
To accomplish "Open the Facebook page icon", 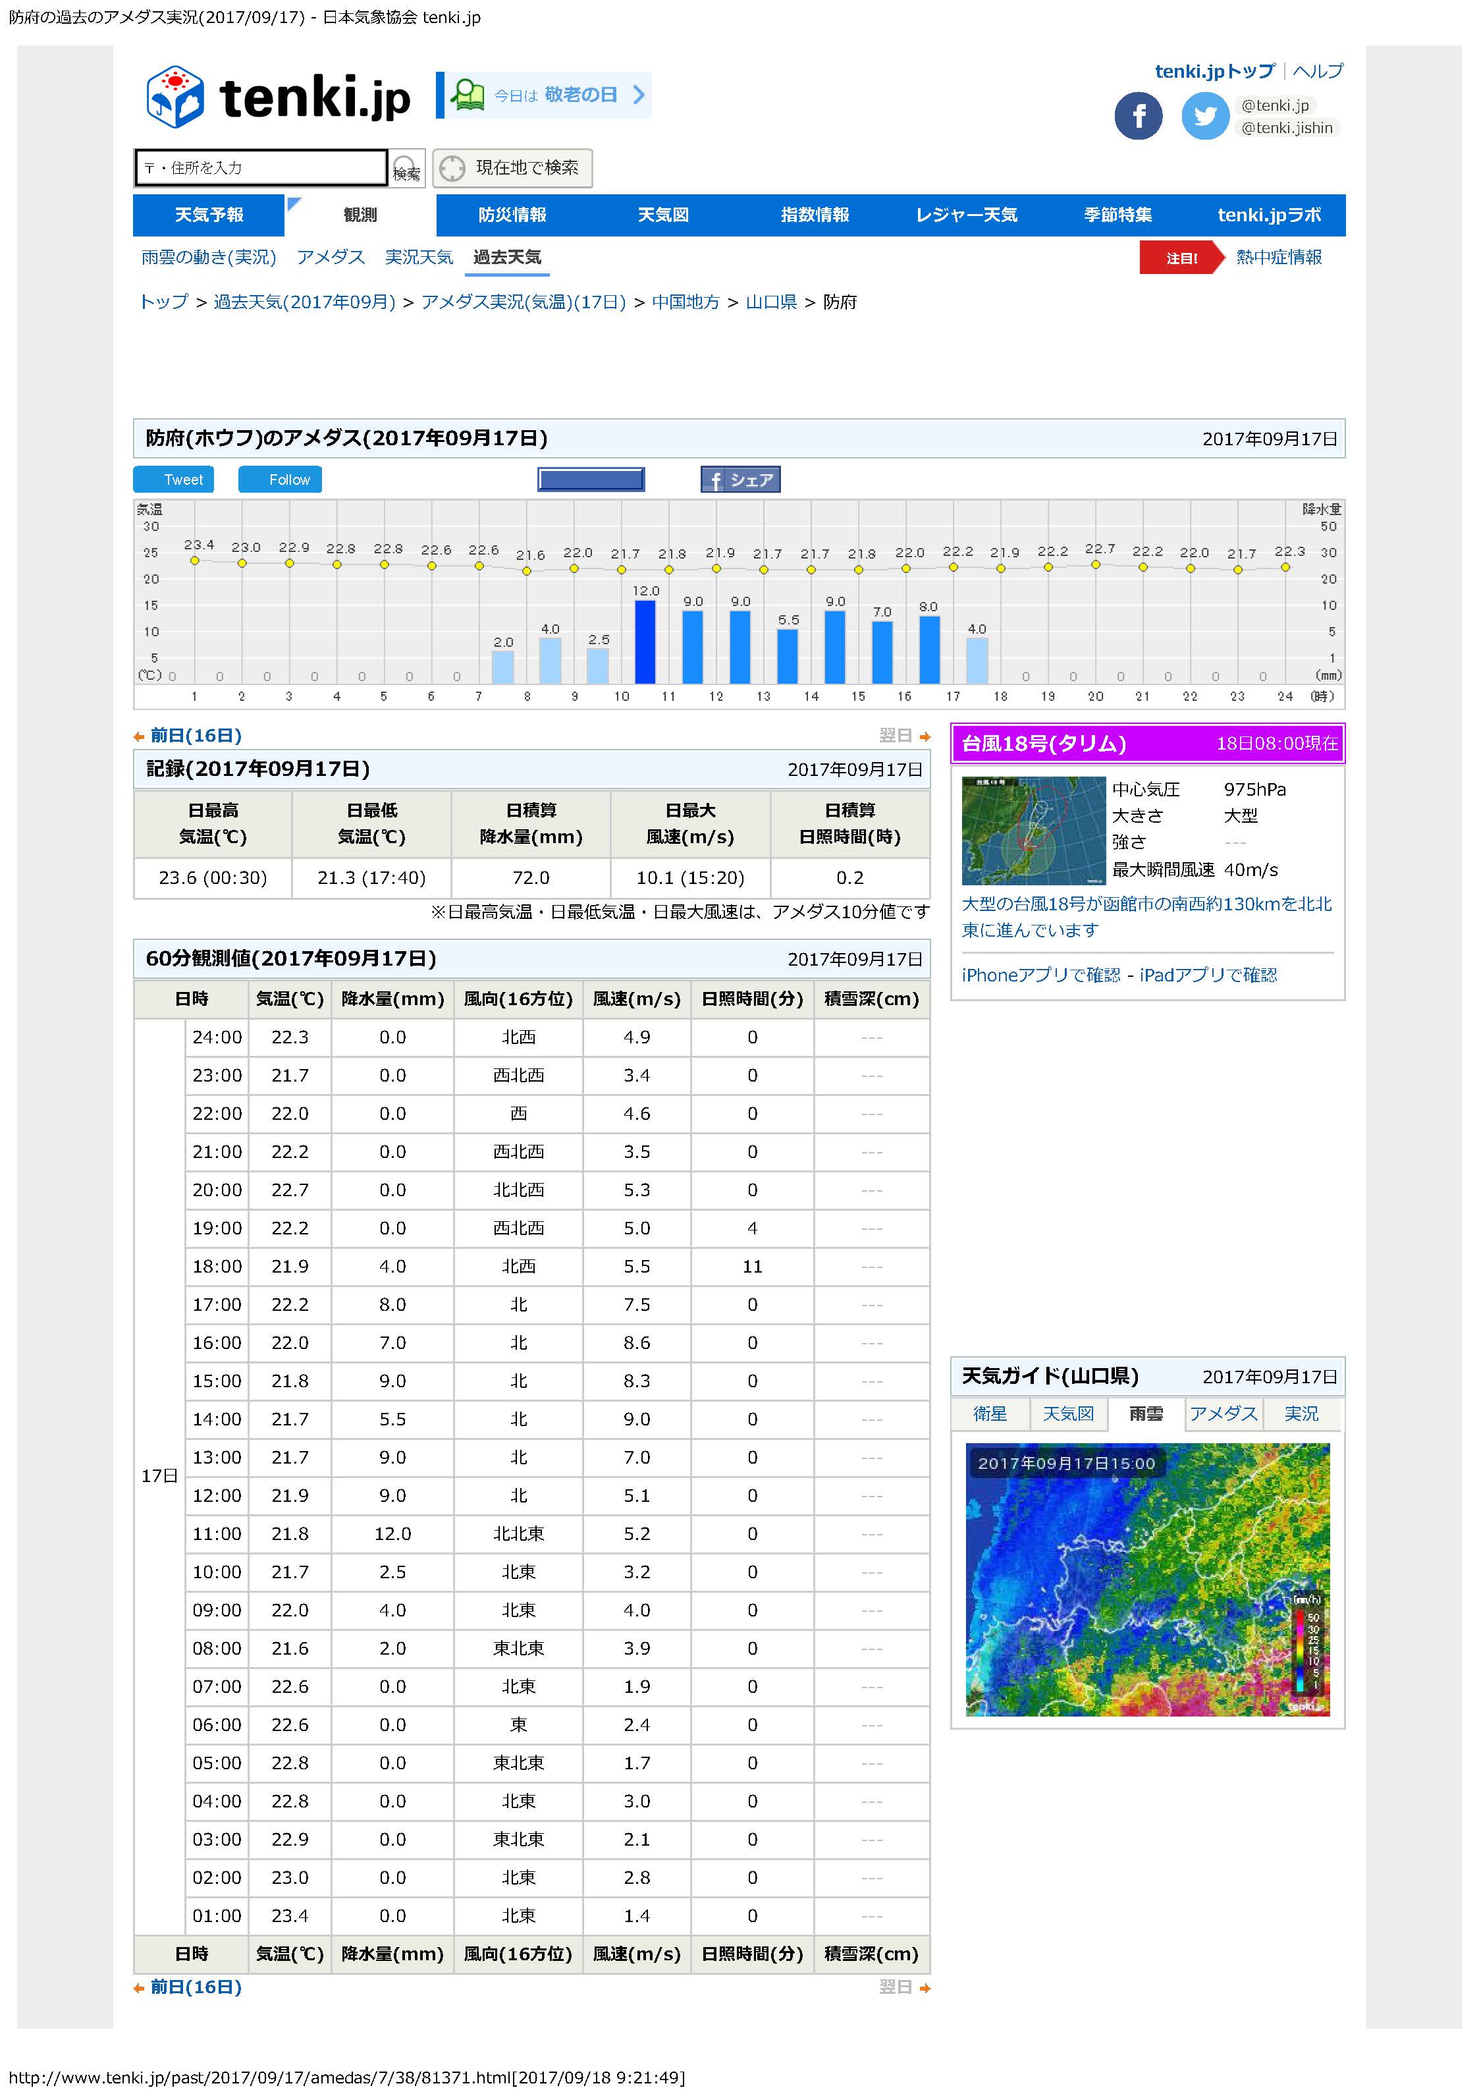I will click(1139, 117).
